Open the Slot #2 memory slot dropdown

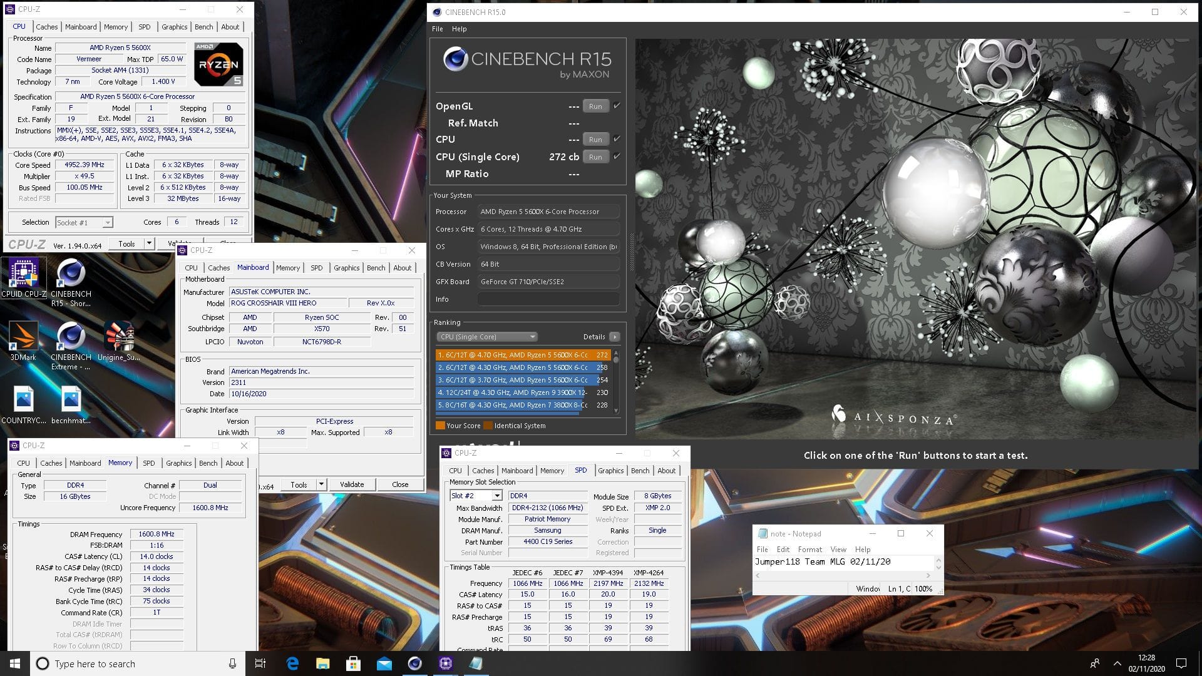pyautogui.click(x=476, y=496)
